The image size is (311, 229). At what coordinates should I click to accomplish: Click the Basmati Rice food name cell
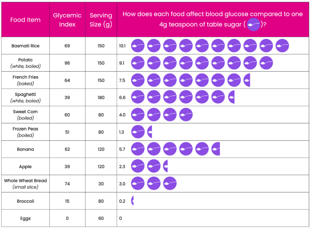[26, 46]
